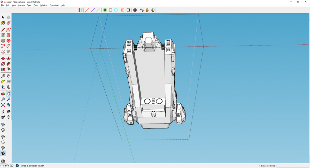
Task: Pick the Tape Measure tool
Action: [3, 76]
